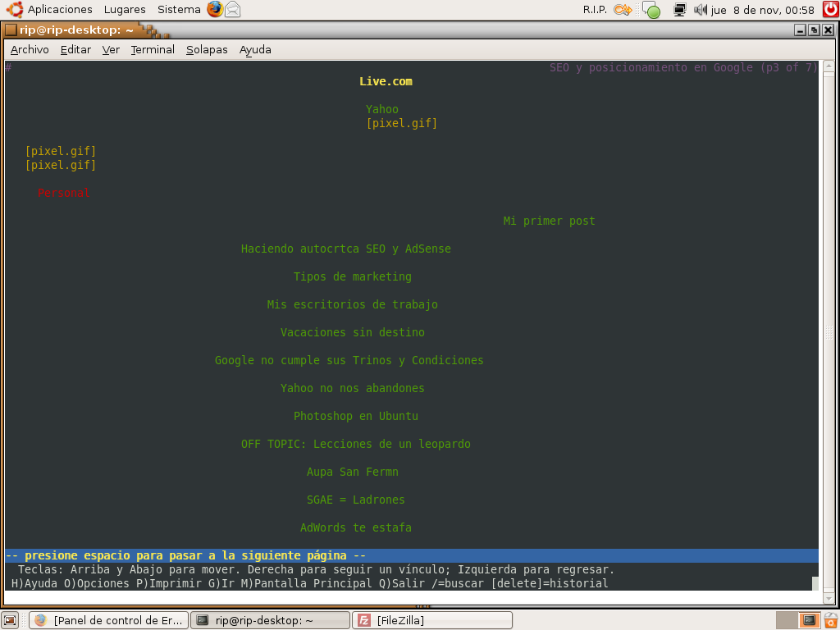
Task: Click the presione espacio status line
Action: [x=412, y=555]
